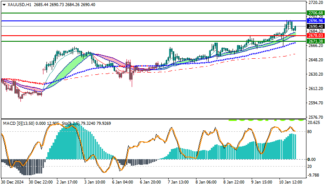Click the 6 Jan 20:00 time label

click(x=150, y=182)
